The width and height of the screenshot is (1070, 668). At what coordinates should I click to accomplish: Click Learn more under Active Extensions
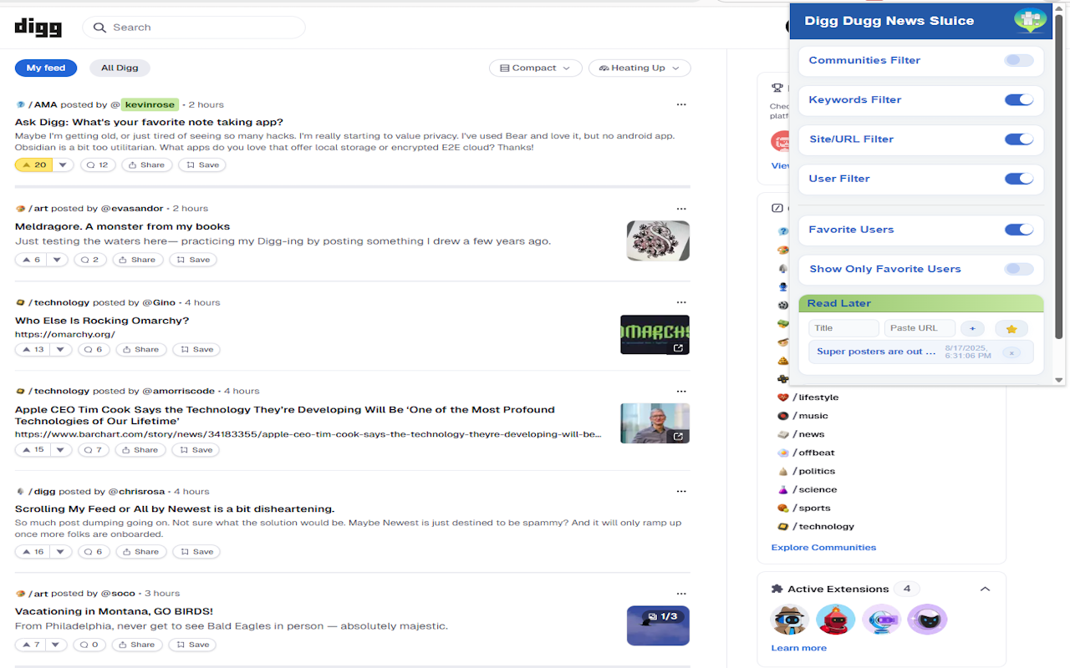click(x=798, y=647)
